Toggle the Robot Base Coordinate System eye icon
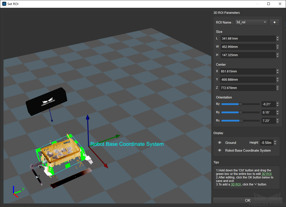 click(x=219, y=150)
